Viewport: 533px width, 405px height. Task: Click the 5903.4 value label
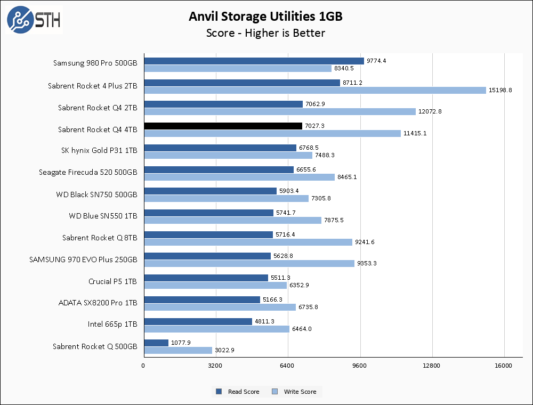pos(289,191)
